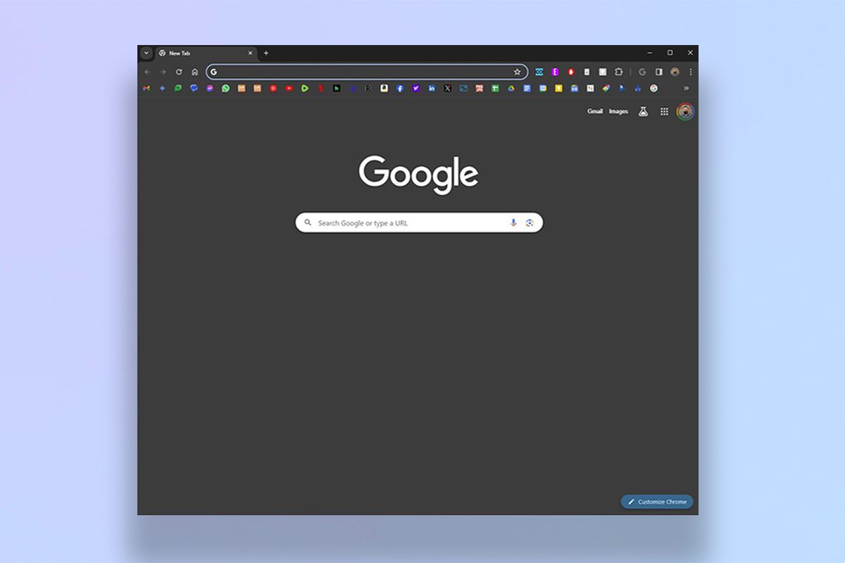Open the tab search dropdown arrow
Image resolution: width=845 pixels, height=563 pixels.
[x=146, y=53]
